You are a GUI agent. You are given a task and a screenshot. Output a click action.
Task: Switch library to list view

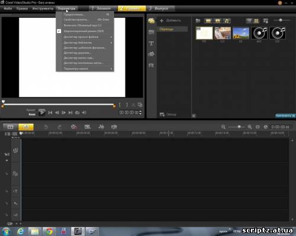click(x=249, y=21)
